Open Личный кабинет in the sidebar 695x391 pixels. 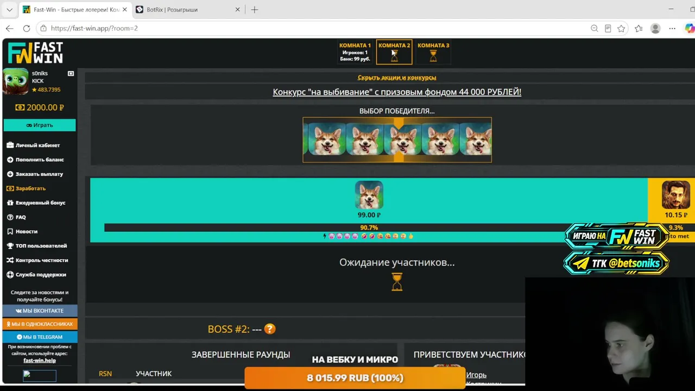click(x=33, y=145)
